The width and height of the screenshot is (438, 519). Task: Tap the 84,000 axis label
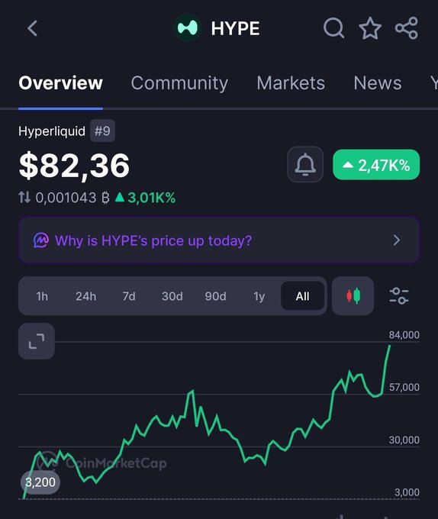click(404, 335)
